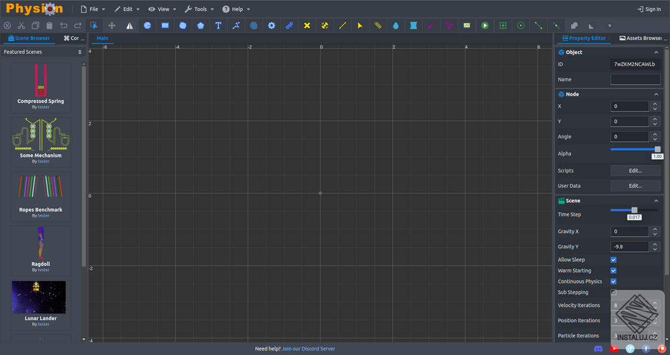Uncheck the Warm Starting option
Screen dimensions: 670x355
(613, 270)
